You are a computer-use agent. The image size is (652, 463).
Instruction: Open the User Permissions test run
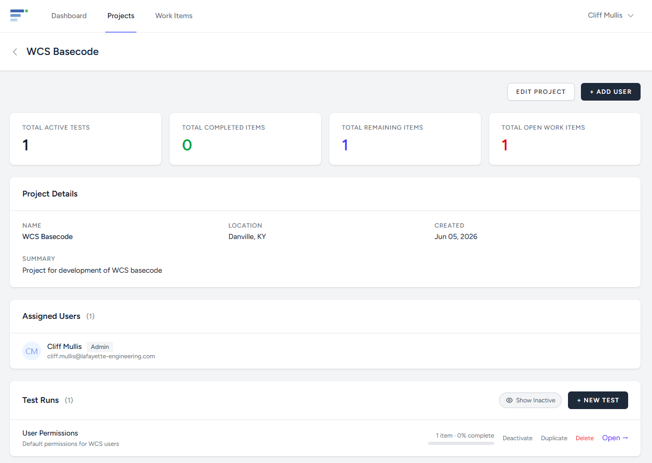tap(615, 438)
